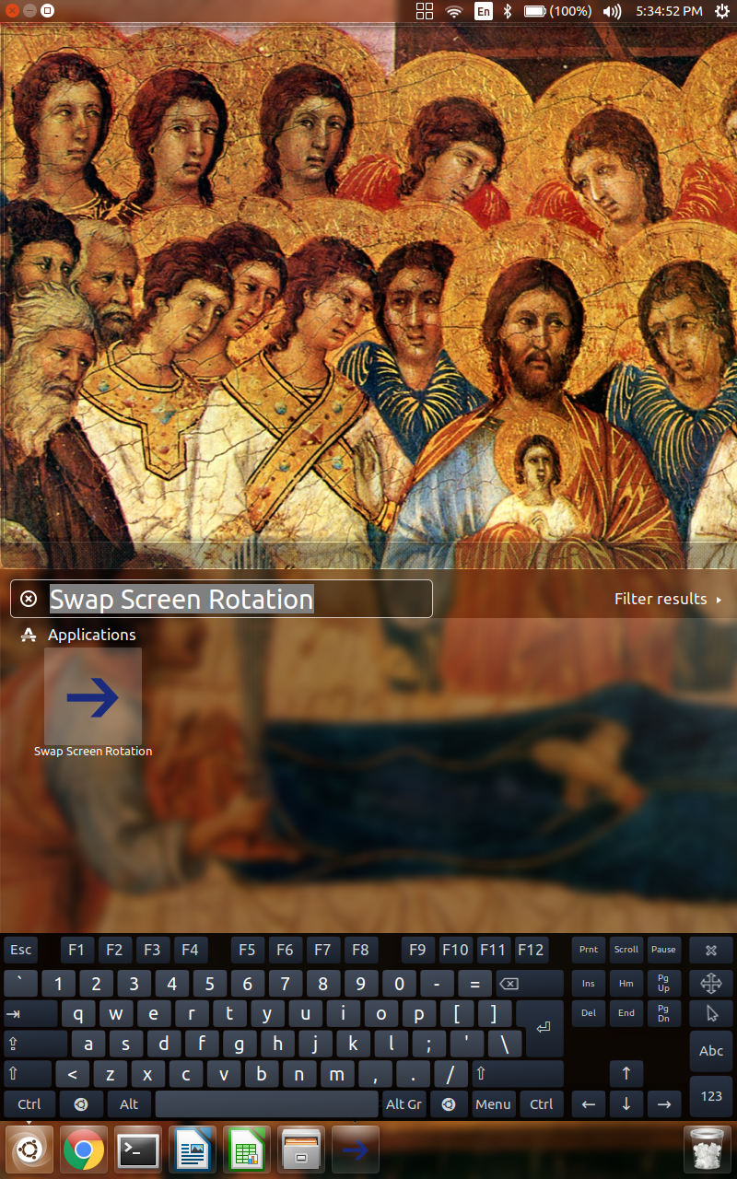
Task: Open the clock showing 5:34:52 PM
Action: click(670, 11)
